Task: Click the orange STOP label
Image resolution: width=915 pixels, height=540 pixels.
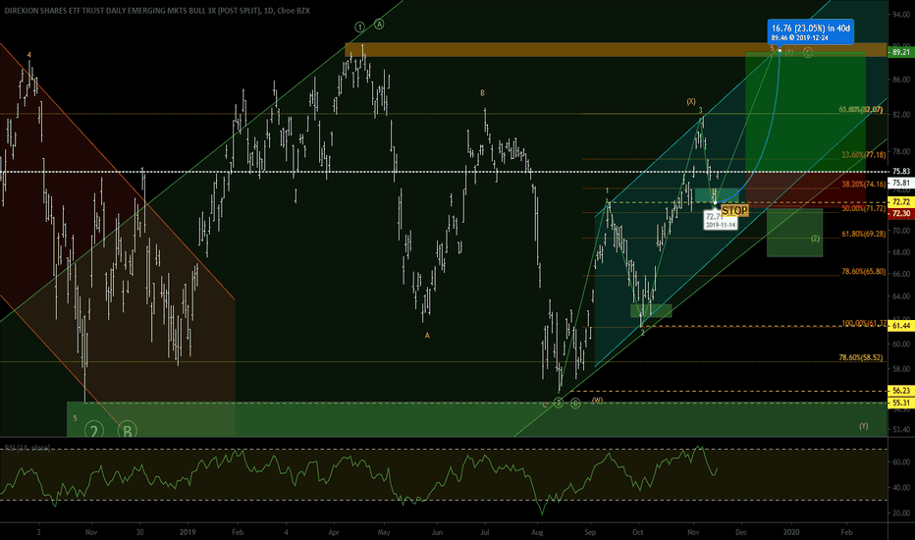Action: point(734,211)
